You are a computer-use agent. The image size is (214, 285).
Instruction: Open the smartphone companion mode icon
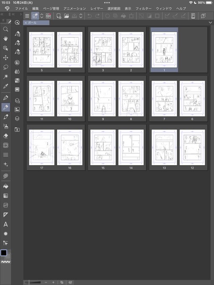193,16
